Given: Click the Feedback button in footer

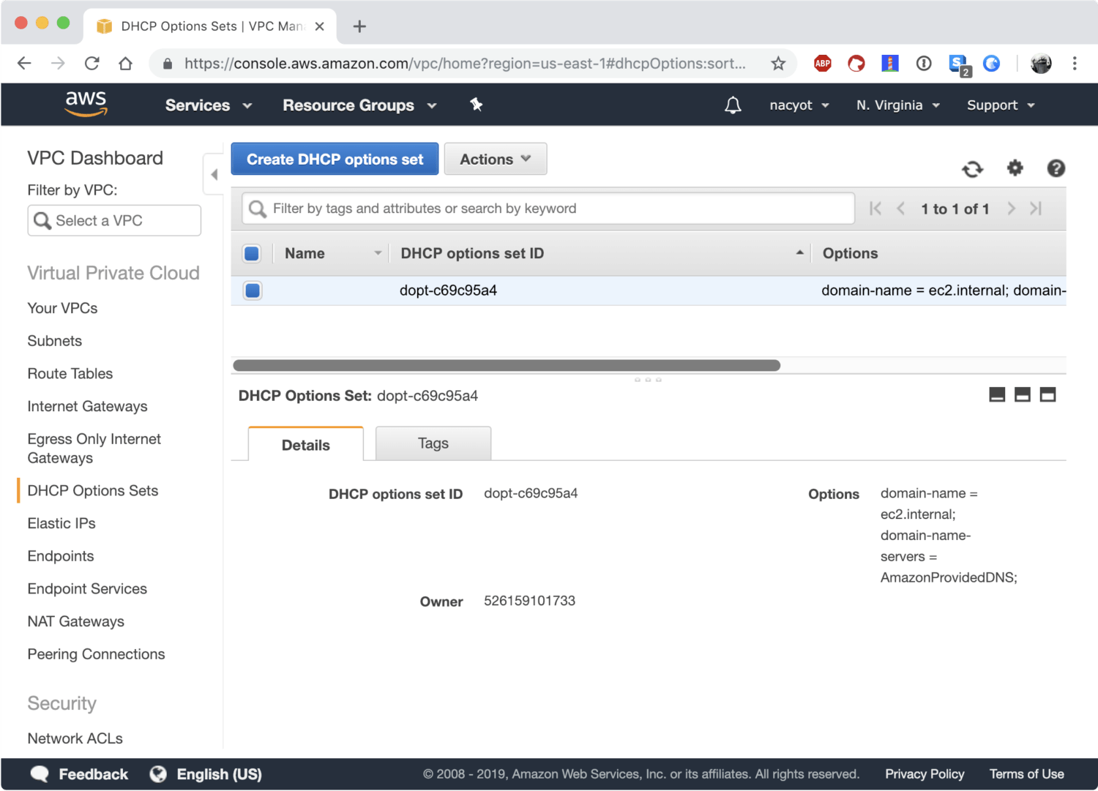Looking at the screenshot, I should tap(80, 774).
